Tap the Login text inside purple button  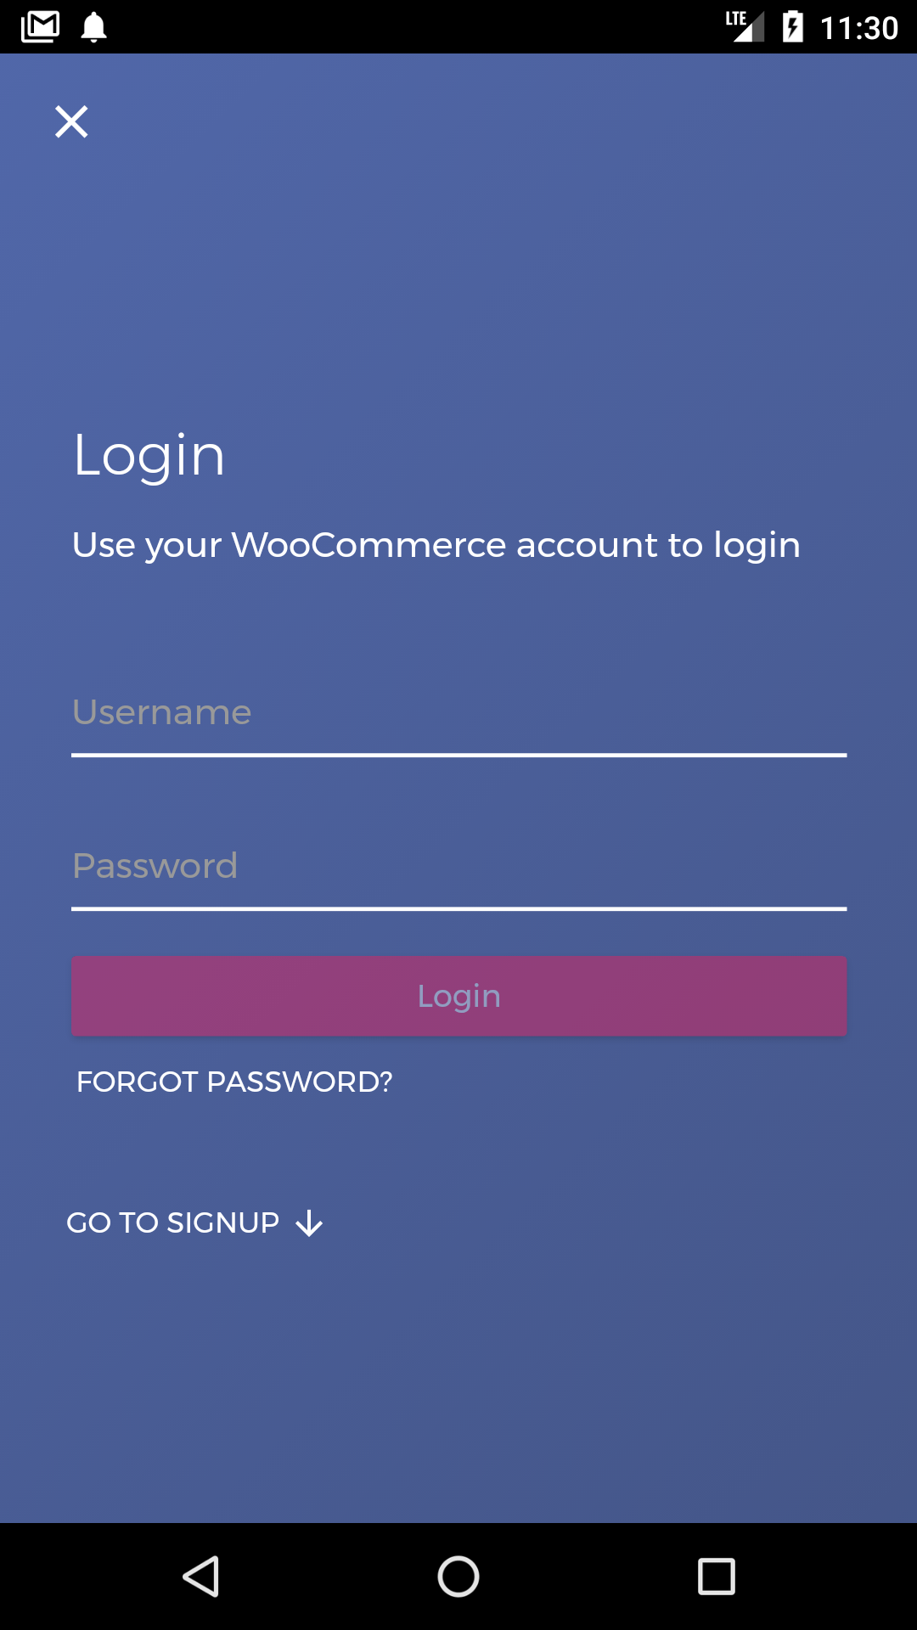pyautogui.click(x=458, y=997)
